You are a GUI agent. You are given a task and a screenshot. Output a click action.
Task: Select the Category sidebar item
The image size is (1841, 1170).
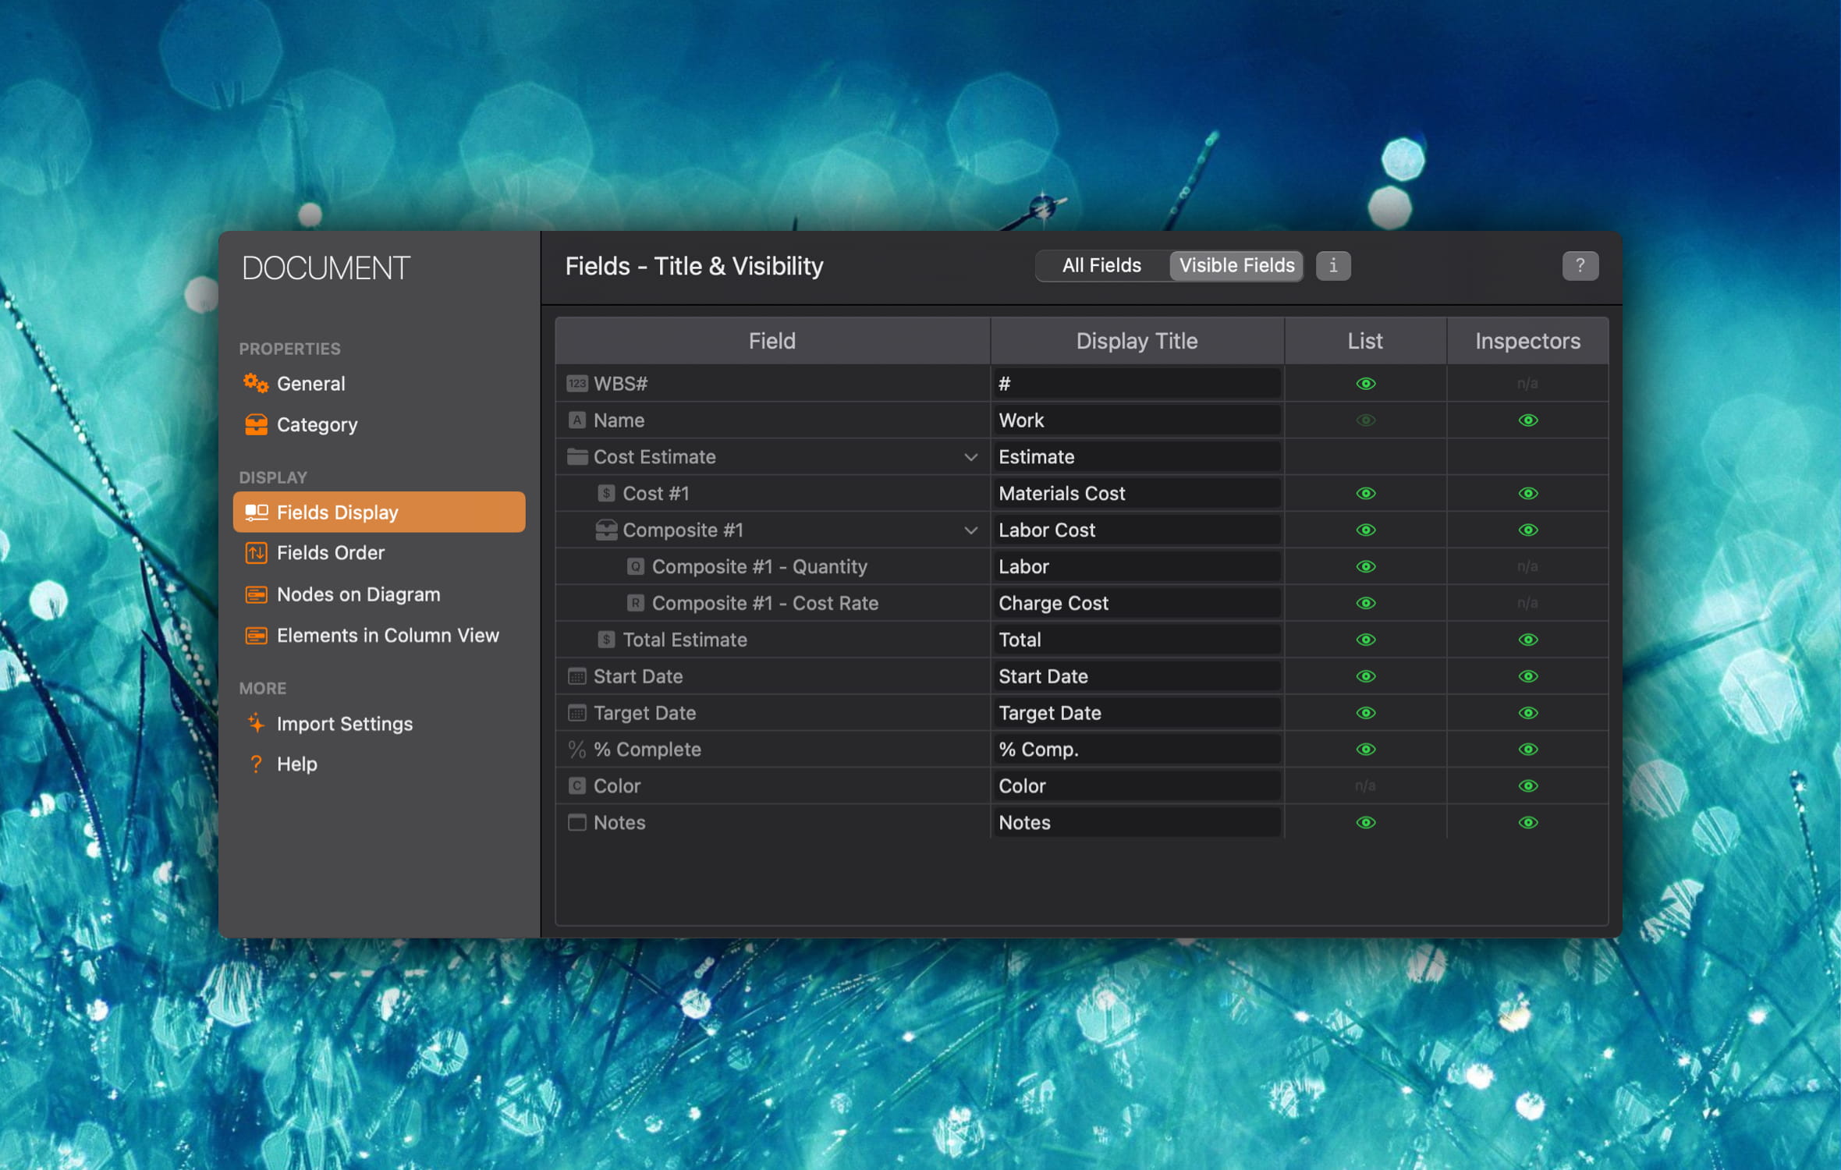[317, 424]
